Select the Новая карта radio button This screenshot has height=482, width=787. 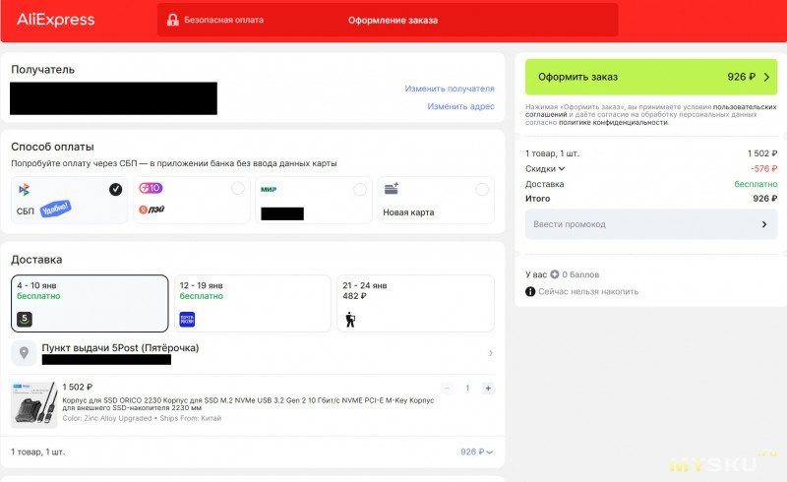481,189
